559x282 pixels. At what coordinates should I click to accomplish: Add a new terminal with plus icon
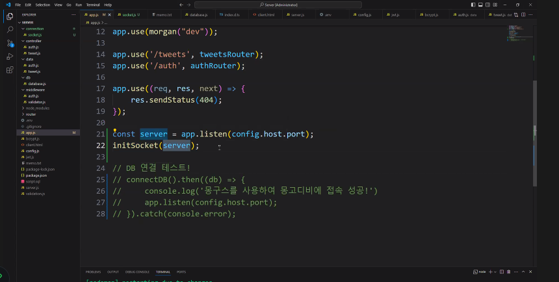[490, 272]
